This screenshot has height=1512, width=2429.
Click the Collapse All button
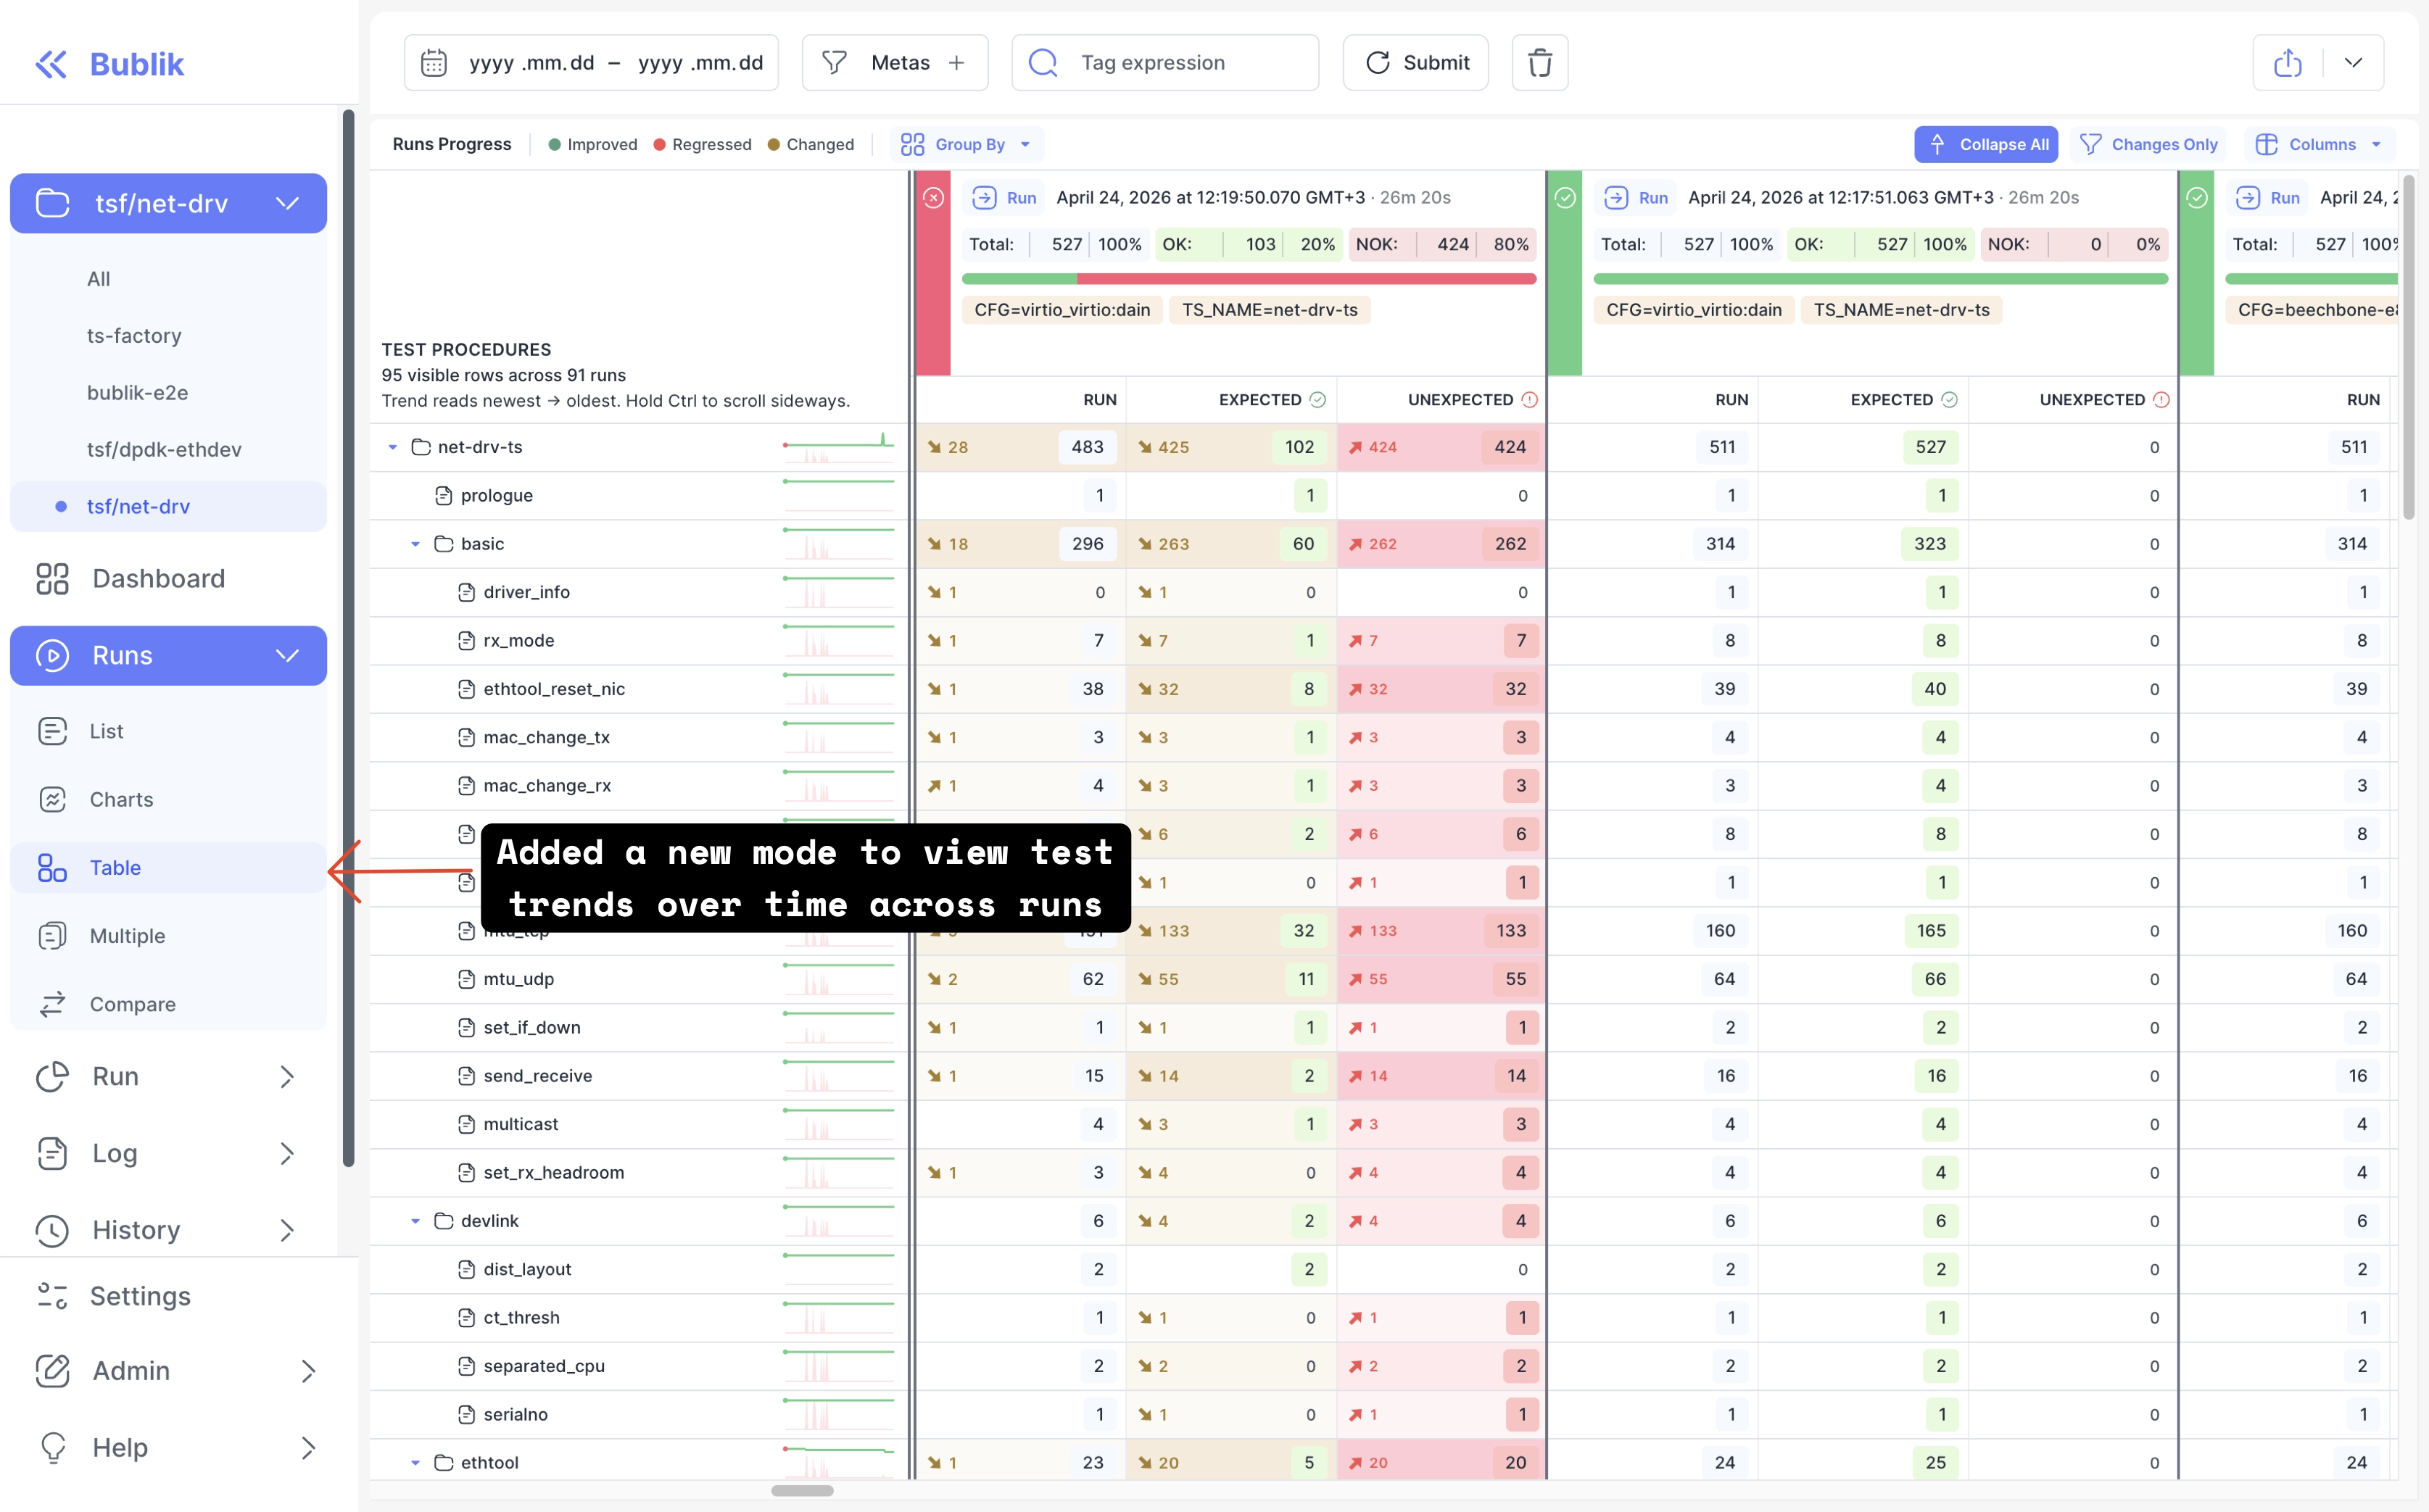point(1986,144)
